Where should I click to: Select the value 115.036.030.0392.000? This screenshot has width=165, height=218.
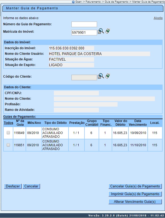click(x=67, y=48)
